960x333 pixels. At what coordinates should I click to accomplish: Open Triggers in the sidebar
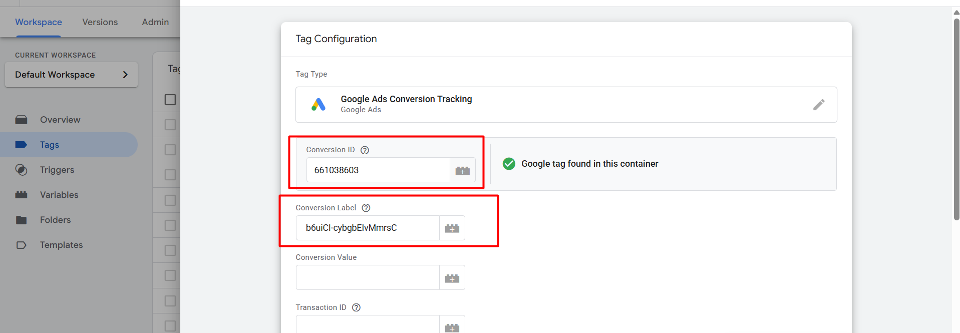[57, 170]
